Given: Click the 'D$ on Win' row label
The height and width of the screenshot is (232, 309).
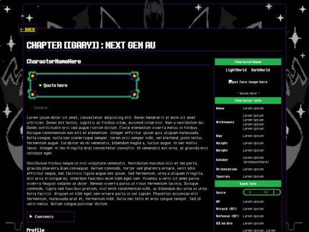Looking at the screenshot, I should pos(224,223).
